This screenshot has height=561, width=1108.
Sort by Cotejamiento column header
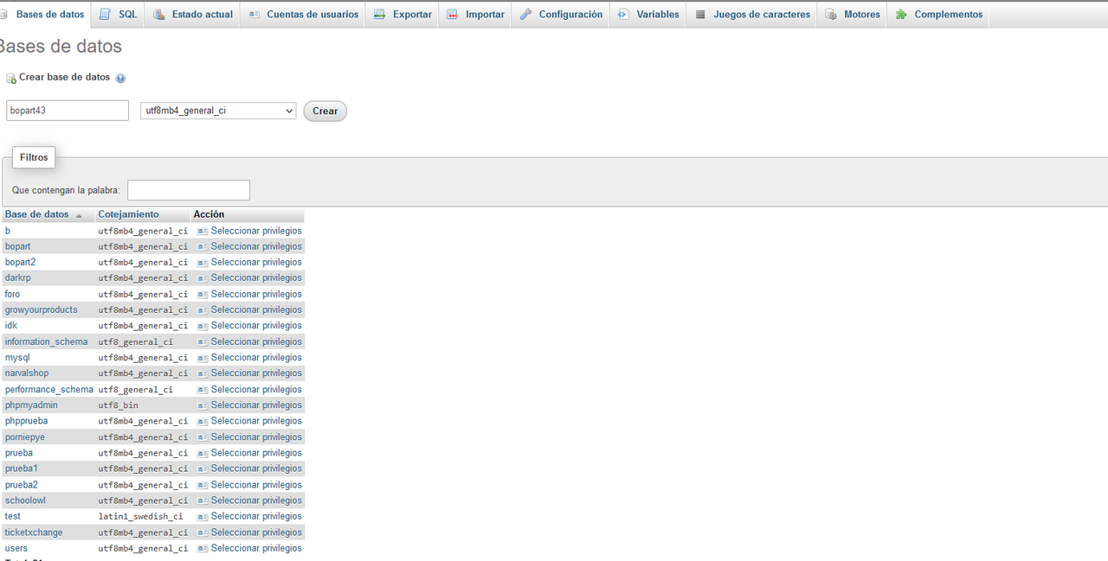coord(128,214)
